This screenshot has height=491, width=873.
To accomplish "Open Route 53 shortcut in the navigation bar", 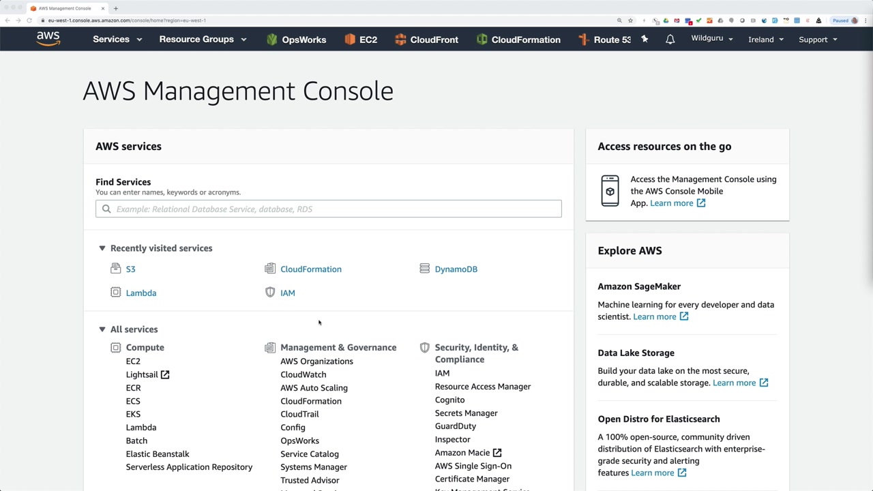I will click(604, 40).
